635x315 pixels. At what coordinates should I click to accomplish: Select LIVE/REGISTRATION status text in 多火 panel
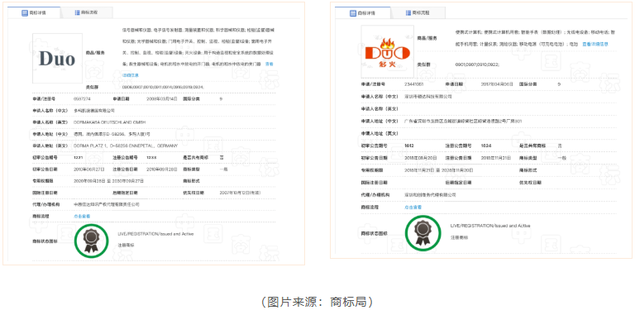[490, 226]
